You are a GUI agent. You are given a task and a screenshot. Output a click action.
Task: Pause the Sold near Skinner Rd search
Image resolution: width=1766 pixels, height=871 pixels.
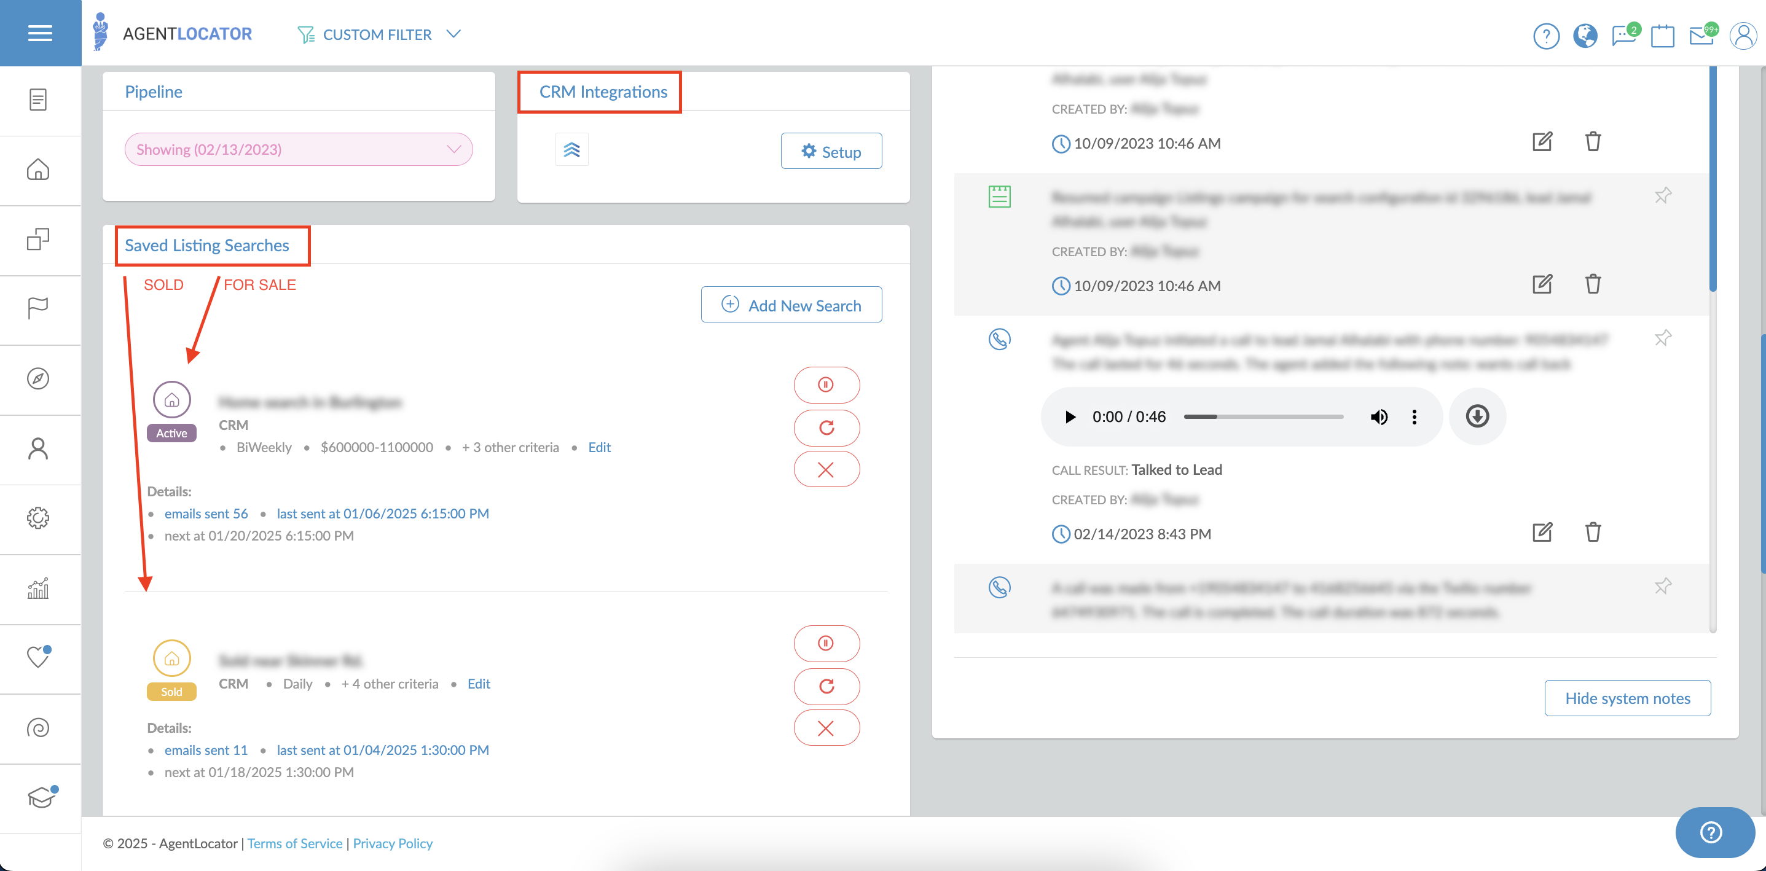click(x=826, y=644)
